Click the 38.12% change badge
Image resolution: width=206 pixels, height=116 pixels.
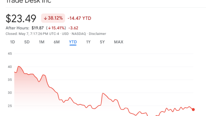pos(53,18)
